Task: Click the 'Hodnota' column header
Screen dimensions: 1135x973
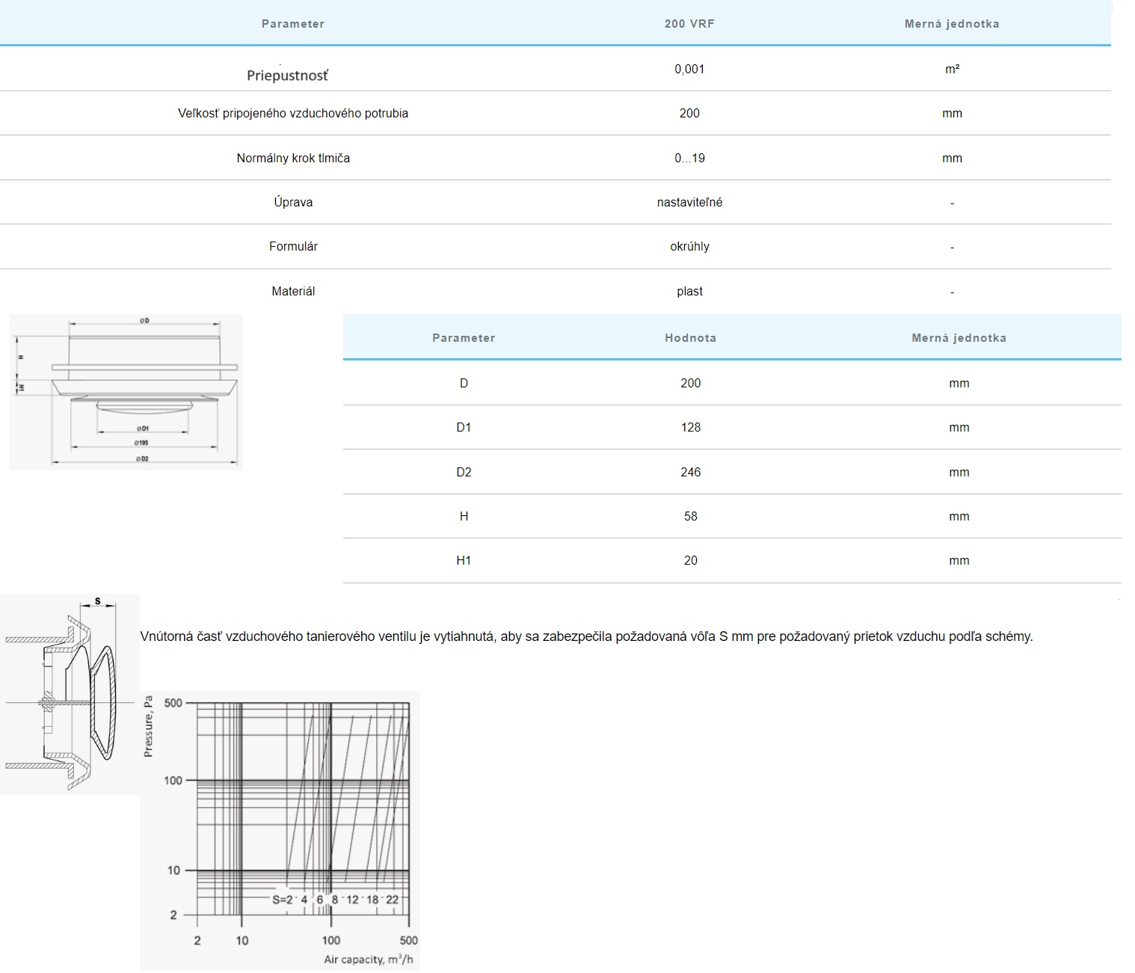Action: point(690,338)
